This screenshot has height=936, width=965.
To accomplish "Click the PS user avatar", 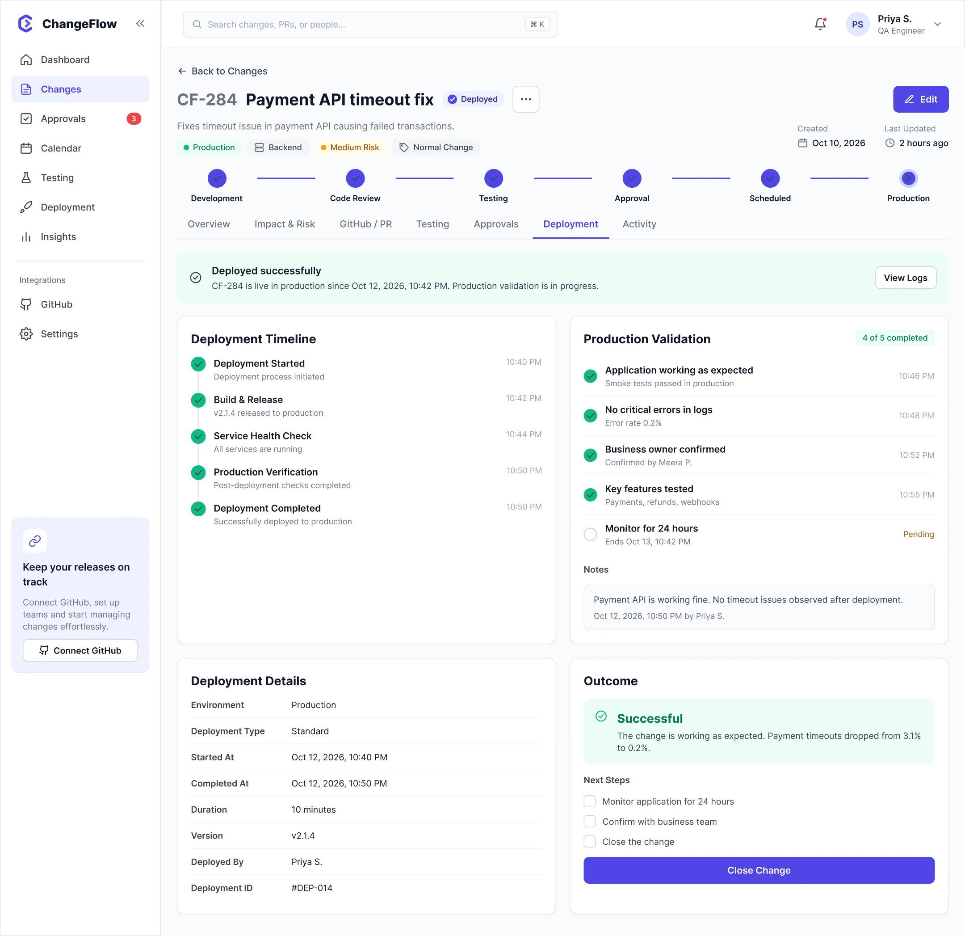I will [857, 24].
